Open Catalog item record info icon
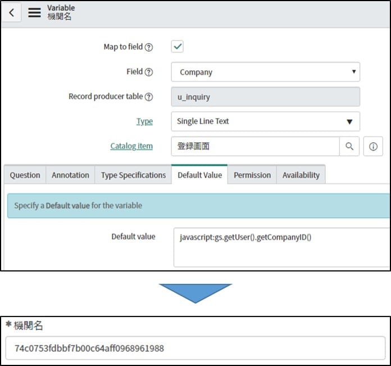Image resolution: width=391 pixels, height=366 pixels. (373, 146)
